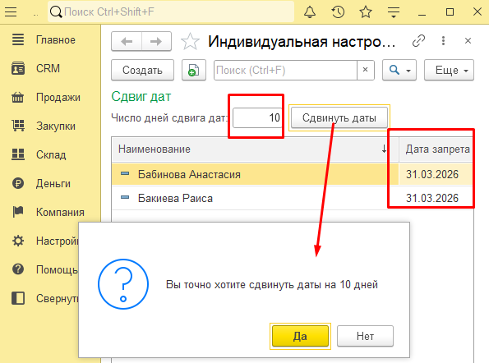Navigate back with left arrow
The image size is (489, 363).
pos(127,41)
